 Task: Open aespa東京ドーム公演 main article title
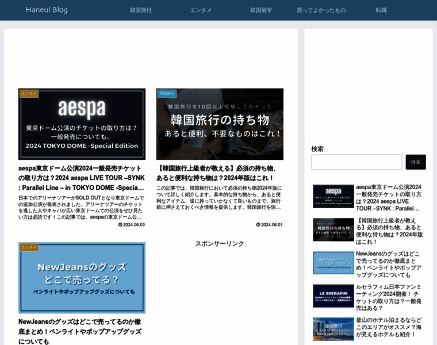82,178
